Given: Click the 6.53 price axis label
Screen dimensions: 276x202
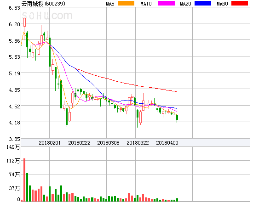Looking at the screenshot, I should (14, 8).
